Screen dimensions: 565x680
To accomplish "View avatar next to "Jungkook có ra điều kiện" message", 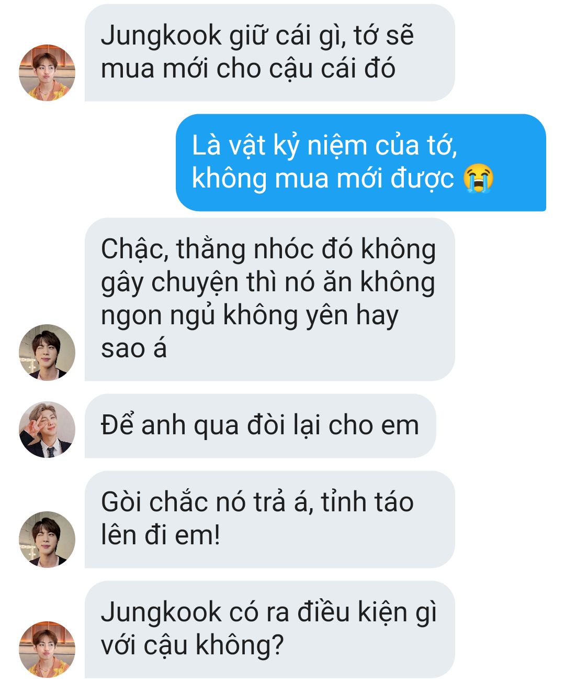I will (x=47, y=650).
